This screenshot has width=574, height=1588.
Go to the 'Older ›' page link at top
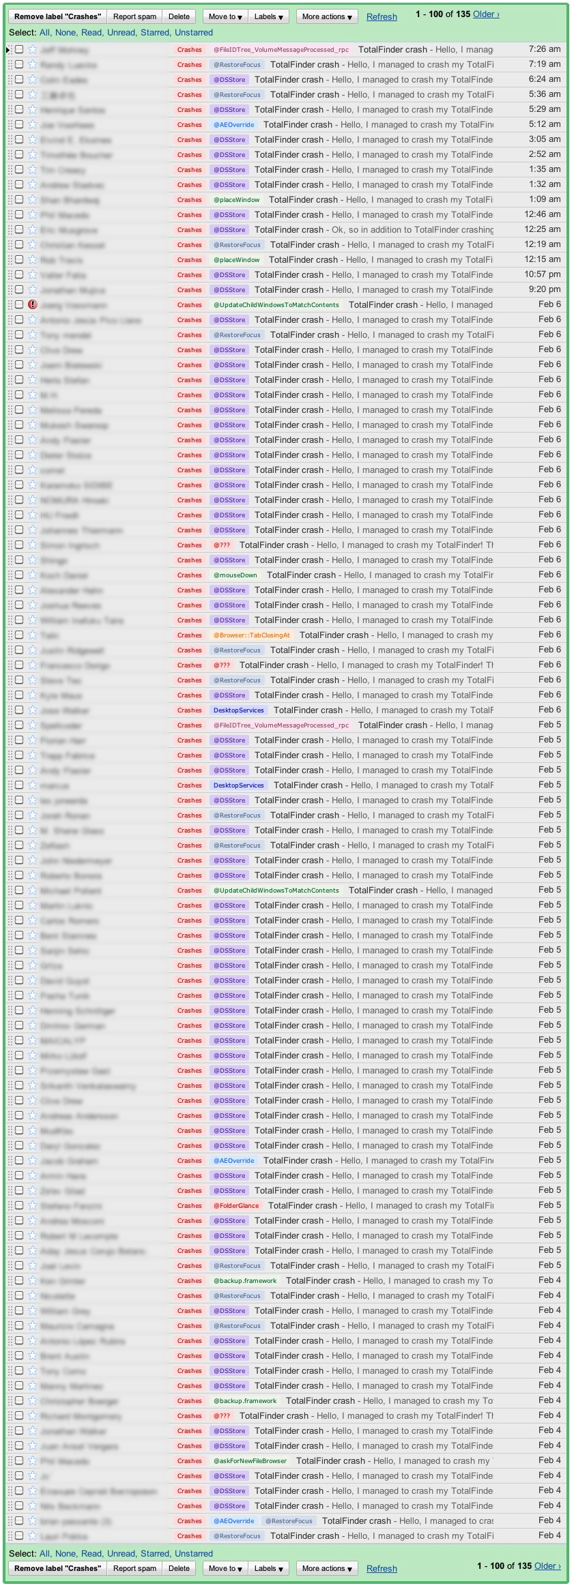pyautogui.click(x=486, y=14)
